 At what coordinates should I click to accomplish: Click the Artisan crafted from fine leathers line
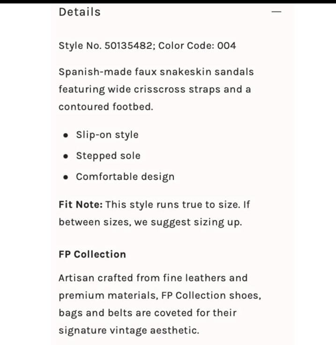[x=153, y=277]
